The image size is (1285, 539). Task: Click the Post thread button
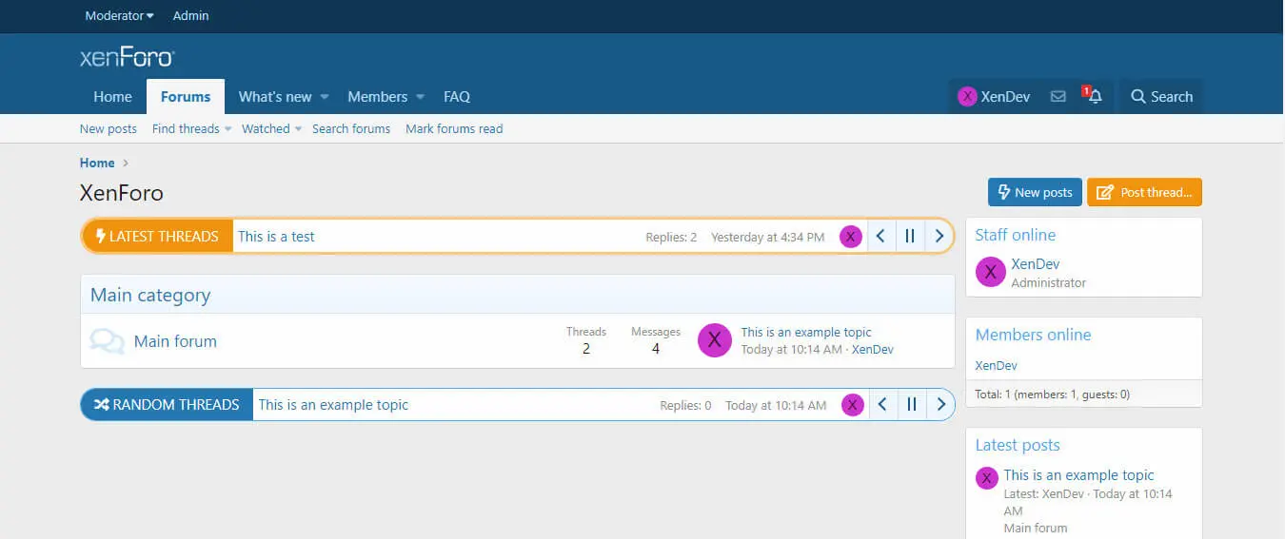(x=1144, y=192)
